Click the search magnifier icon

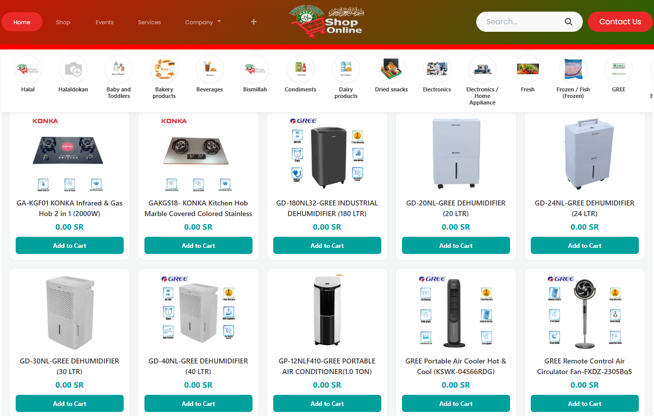click(568, 22)
